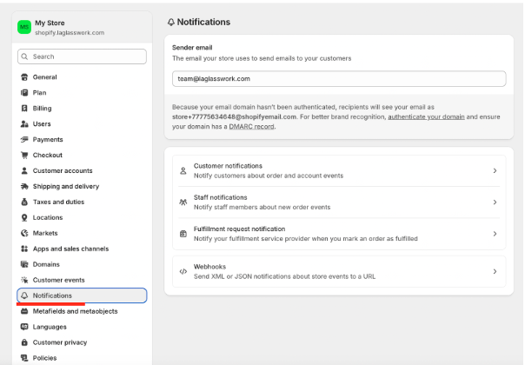The height and width of the screenshot is (365, 525).
Task: Open the Webhooks row chevron
Action: coord(495,271)
